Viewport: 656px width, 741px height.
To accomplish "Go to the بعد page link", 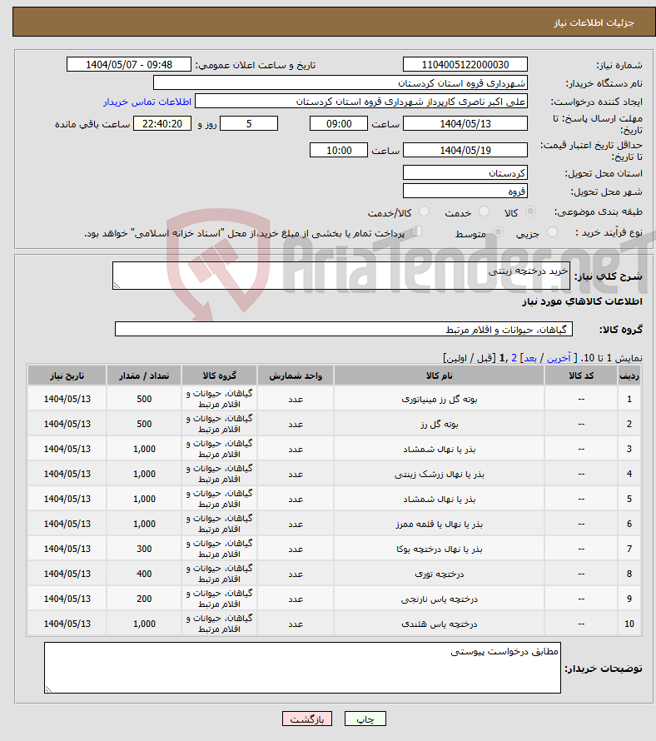I will [530, 358].
